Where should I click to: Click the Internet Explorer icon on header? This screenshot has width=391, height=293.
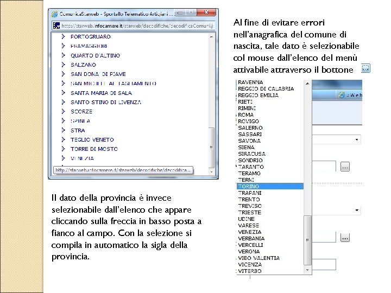coord(342,95)
